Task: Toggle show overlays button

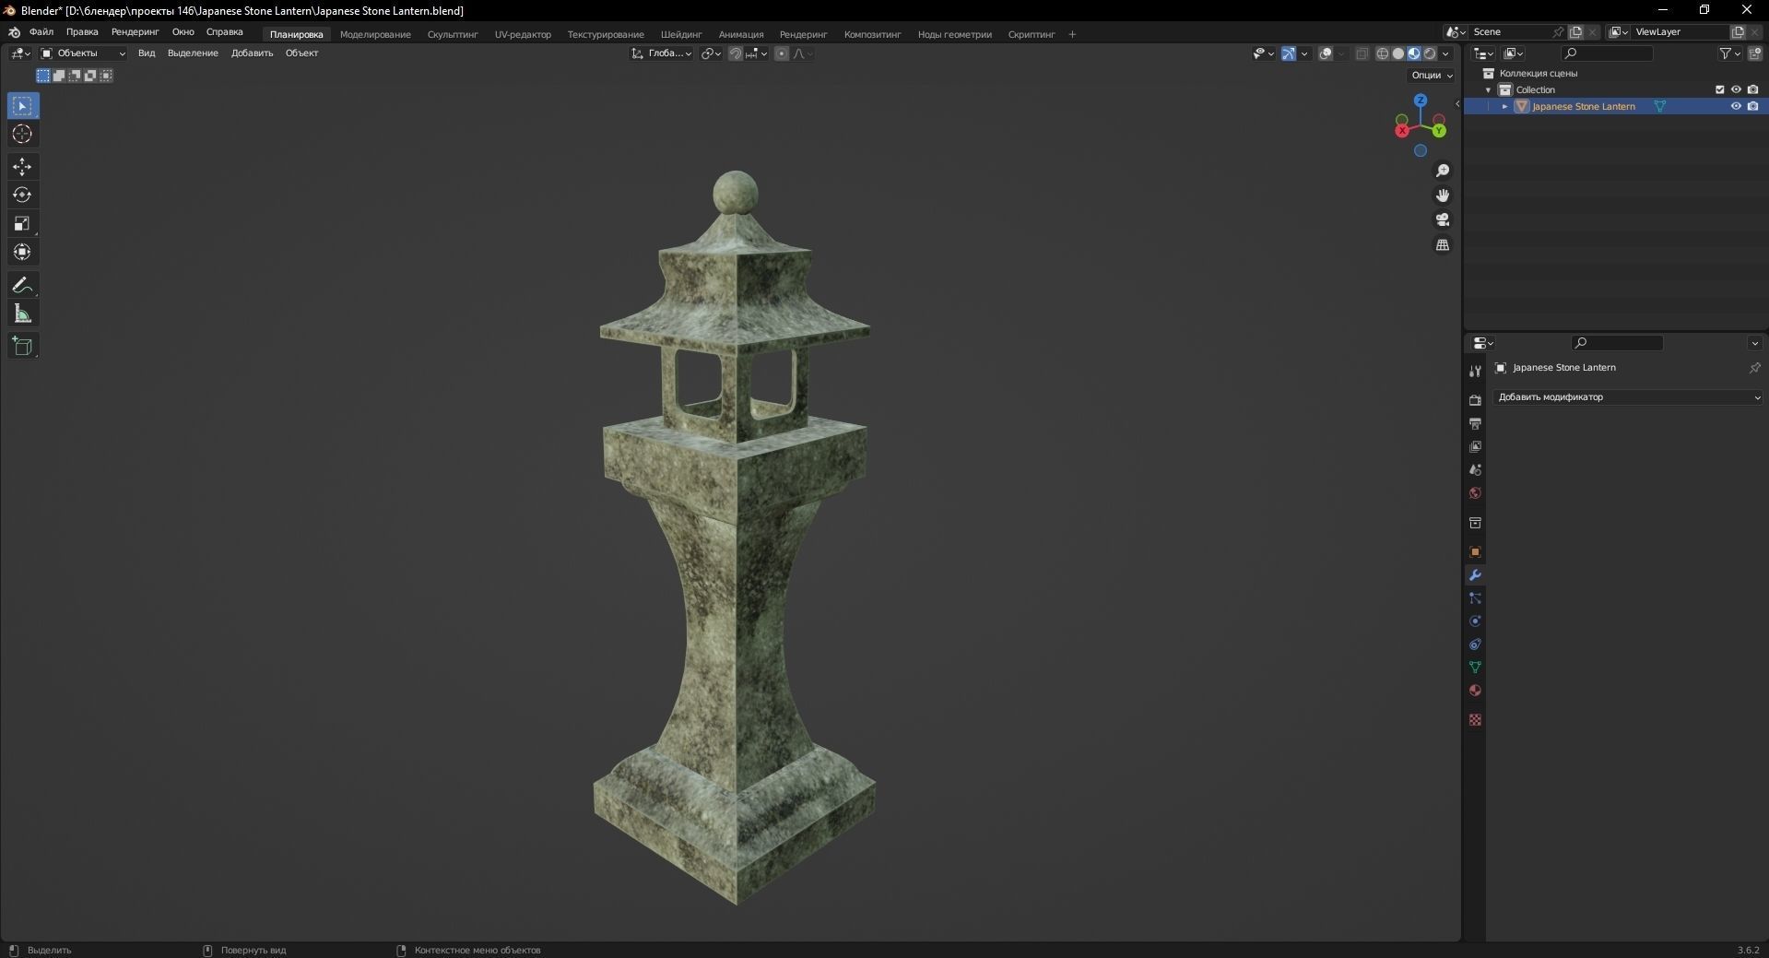Action: click(x=1326, y=53)
